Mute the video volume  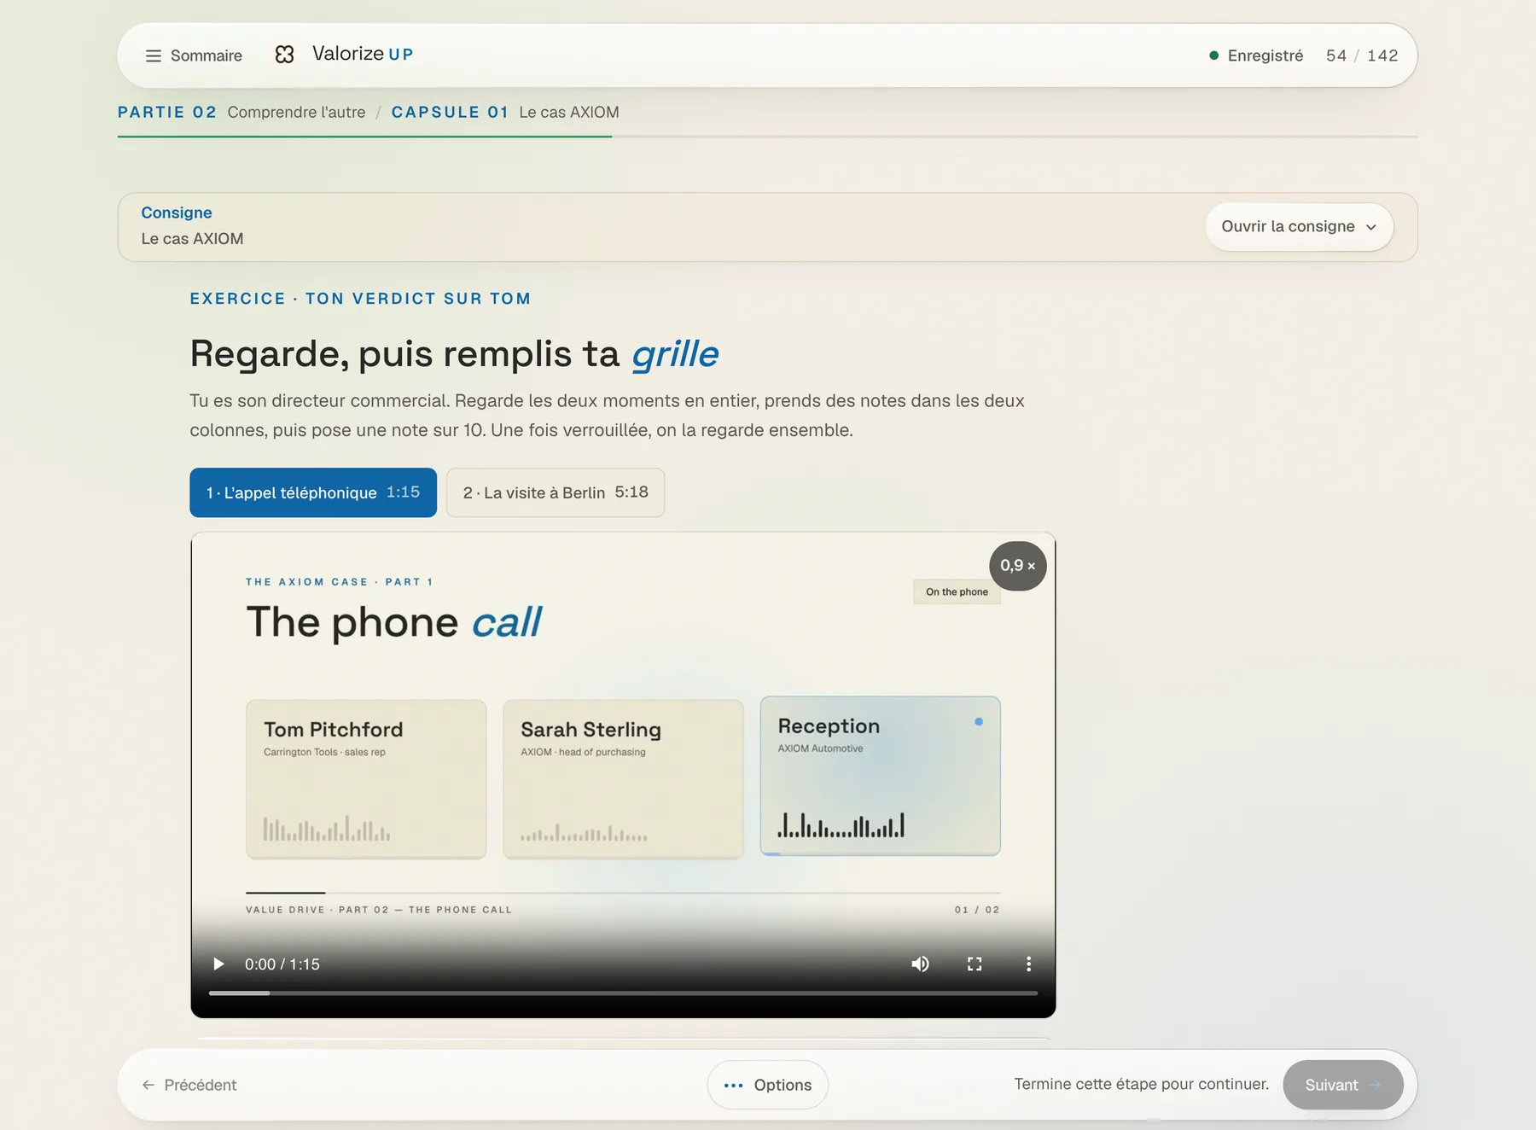pyautogui.click(x=920, y=964)
